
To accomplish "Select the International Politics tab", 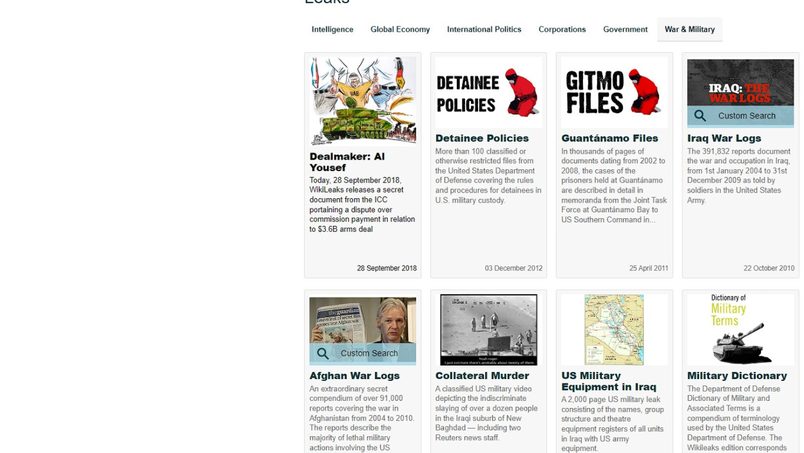I will 484,30.
